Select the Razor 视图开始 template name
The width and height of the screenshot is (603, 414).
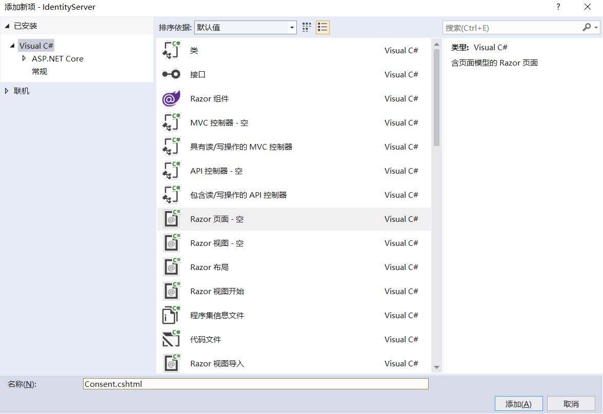click(x=217, y=292)
